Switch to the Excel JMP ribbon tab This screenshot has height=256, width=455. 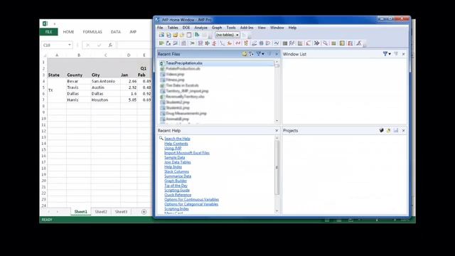(133, 32)
